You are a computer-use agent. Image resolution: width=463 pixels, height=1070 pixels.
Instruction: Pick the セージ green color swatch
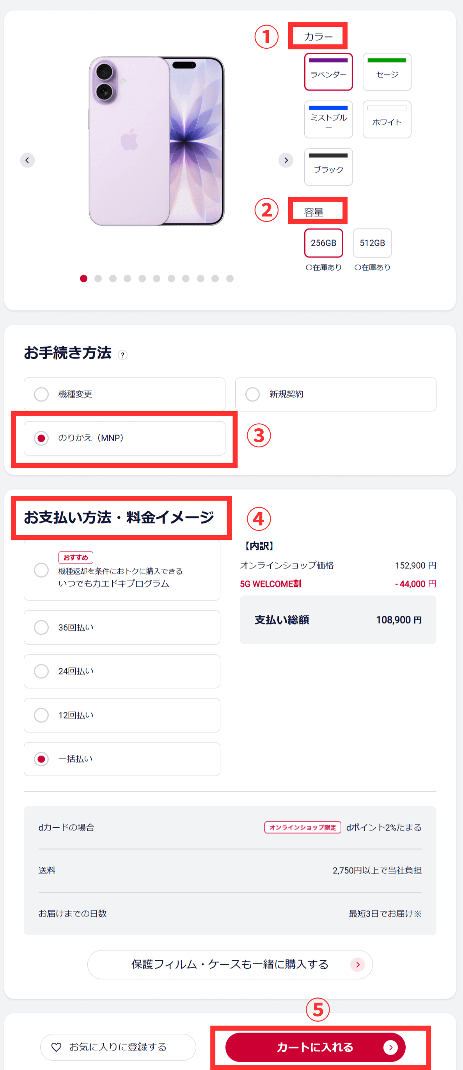point(387,71)
